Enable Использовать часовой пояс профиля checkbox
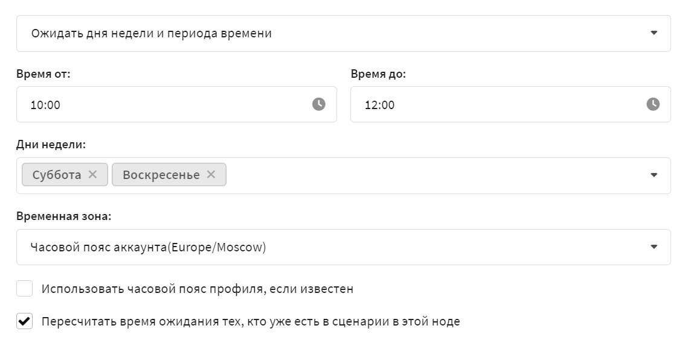 click(25, 289)
